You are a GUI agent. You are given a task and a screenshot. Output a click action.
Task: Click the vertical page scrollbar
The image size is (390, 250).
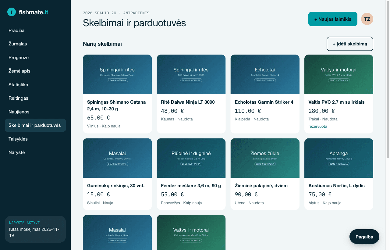(x=388, y=79)
